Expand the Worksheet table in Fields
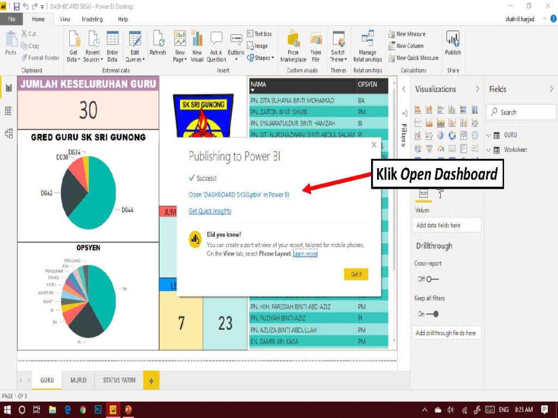Screen dimensions: 558x418 (489, 150)
